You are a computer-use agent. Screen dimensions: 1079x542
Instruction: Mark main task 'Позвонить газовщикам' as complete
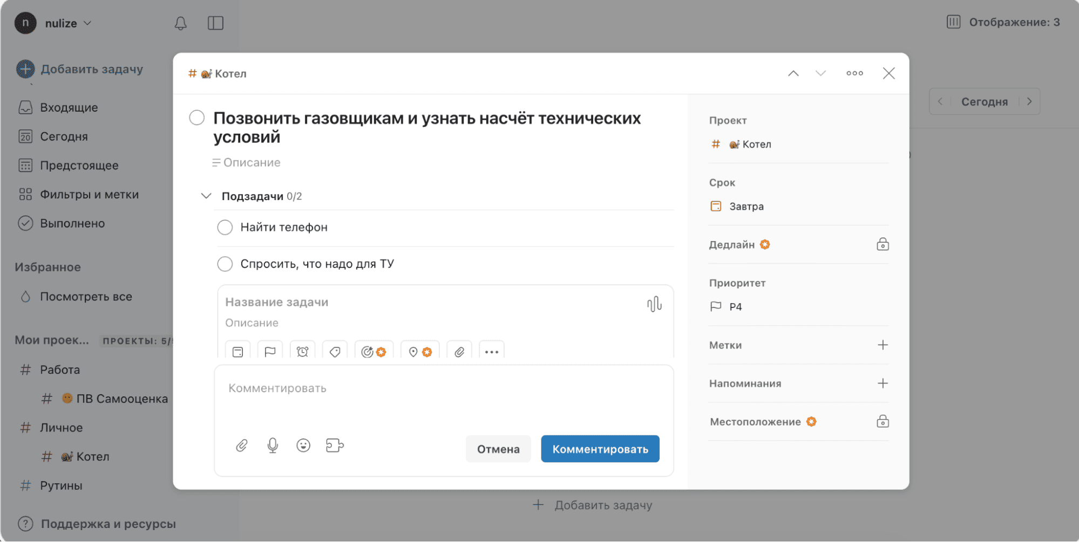click(x=197, y=118)
